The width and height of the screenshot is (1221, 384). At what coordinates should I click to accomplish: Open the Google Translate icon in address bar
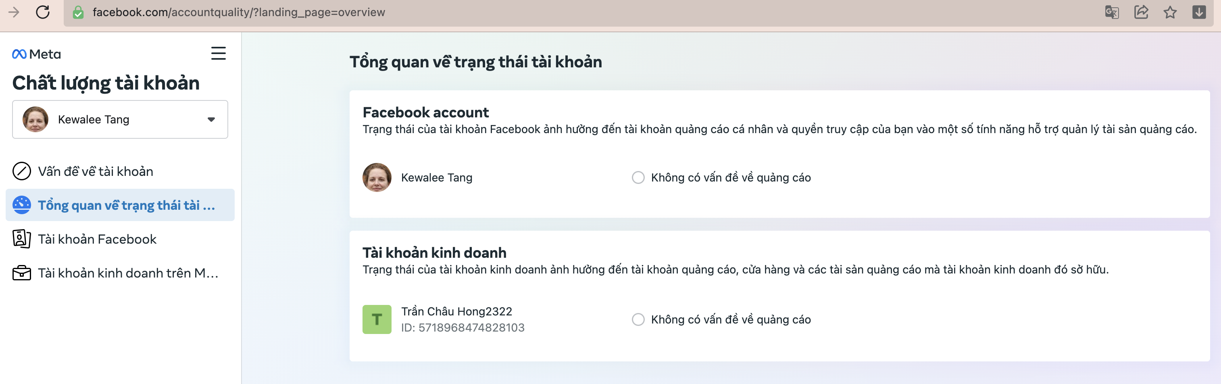coord(1111,12)
